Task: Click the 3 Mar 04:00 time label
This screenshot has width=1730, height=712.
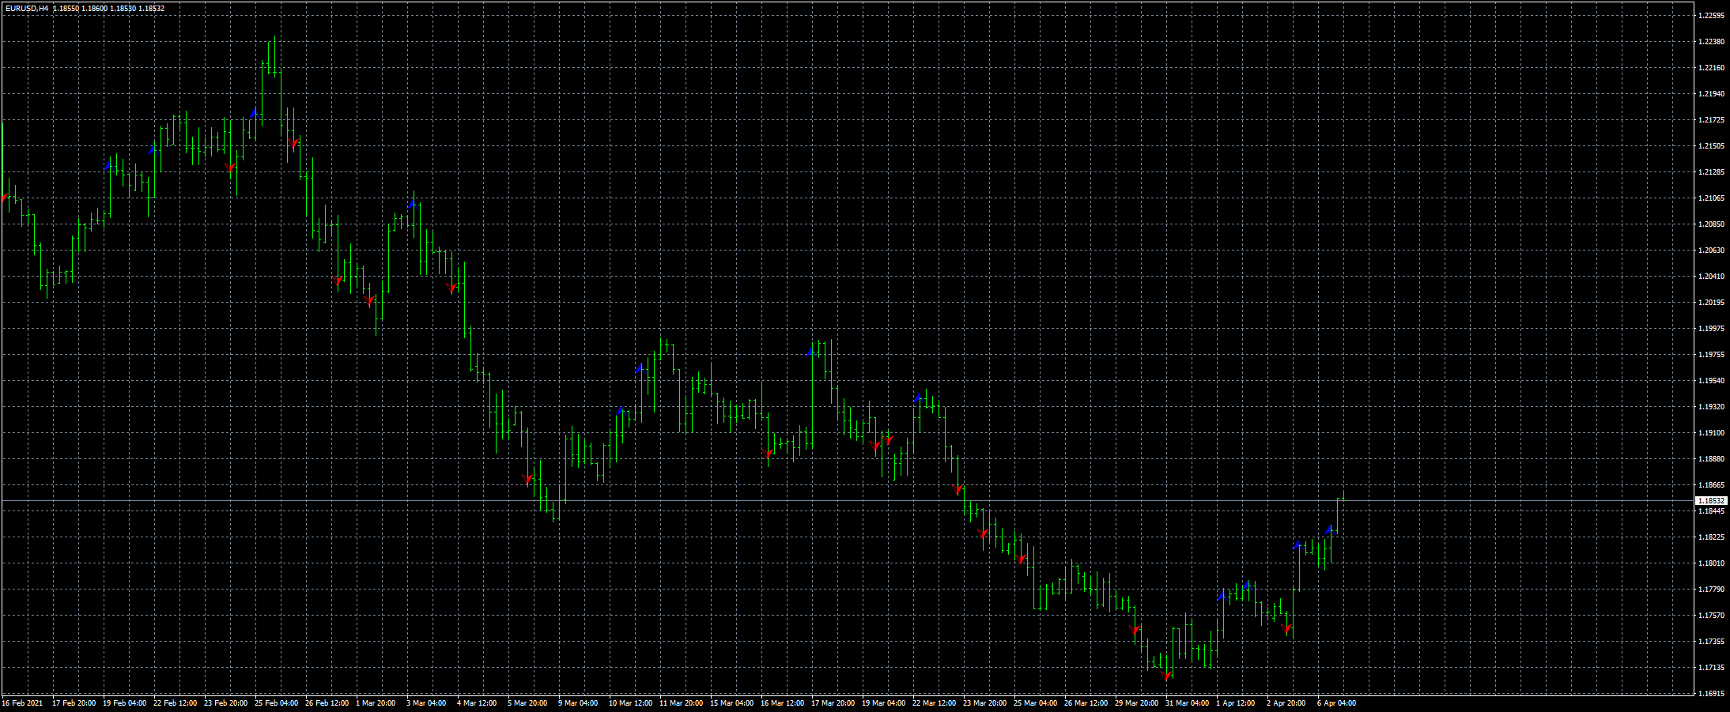Action: tap(426, 703)
